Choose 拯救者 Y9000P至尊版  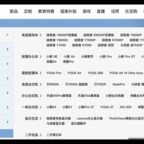click(x=62, y=35)
